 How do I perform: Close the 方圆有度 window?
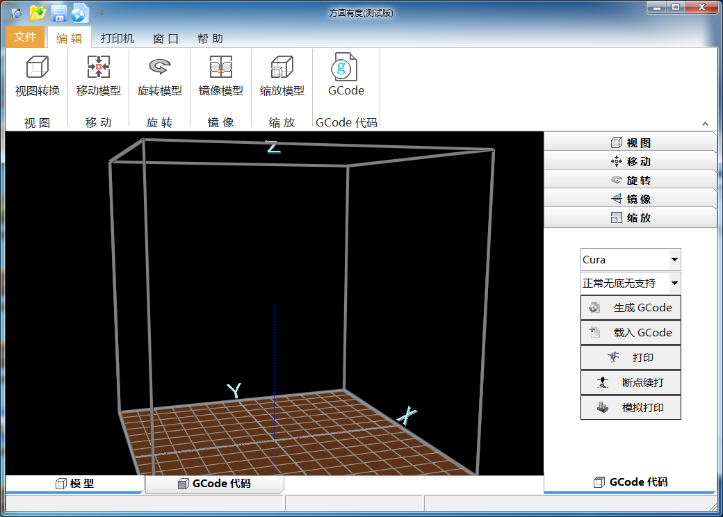pyautogui.click(x=701, y=8)
